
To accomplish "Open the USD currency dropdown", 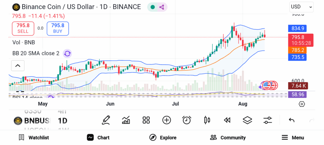I will (x=301, y=7).
